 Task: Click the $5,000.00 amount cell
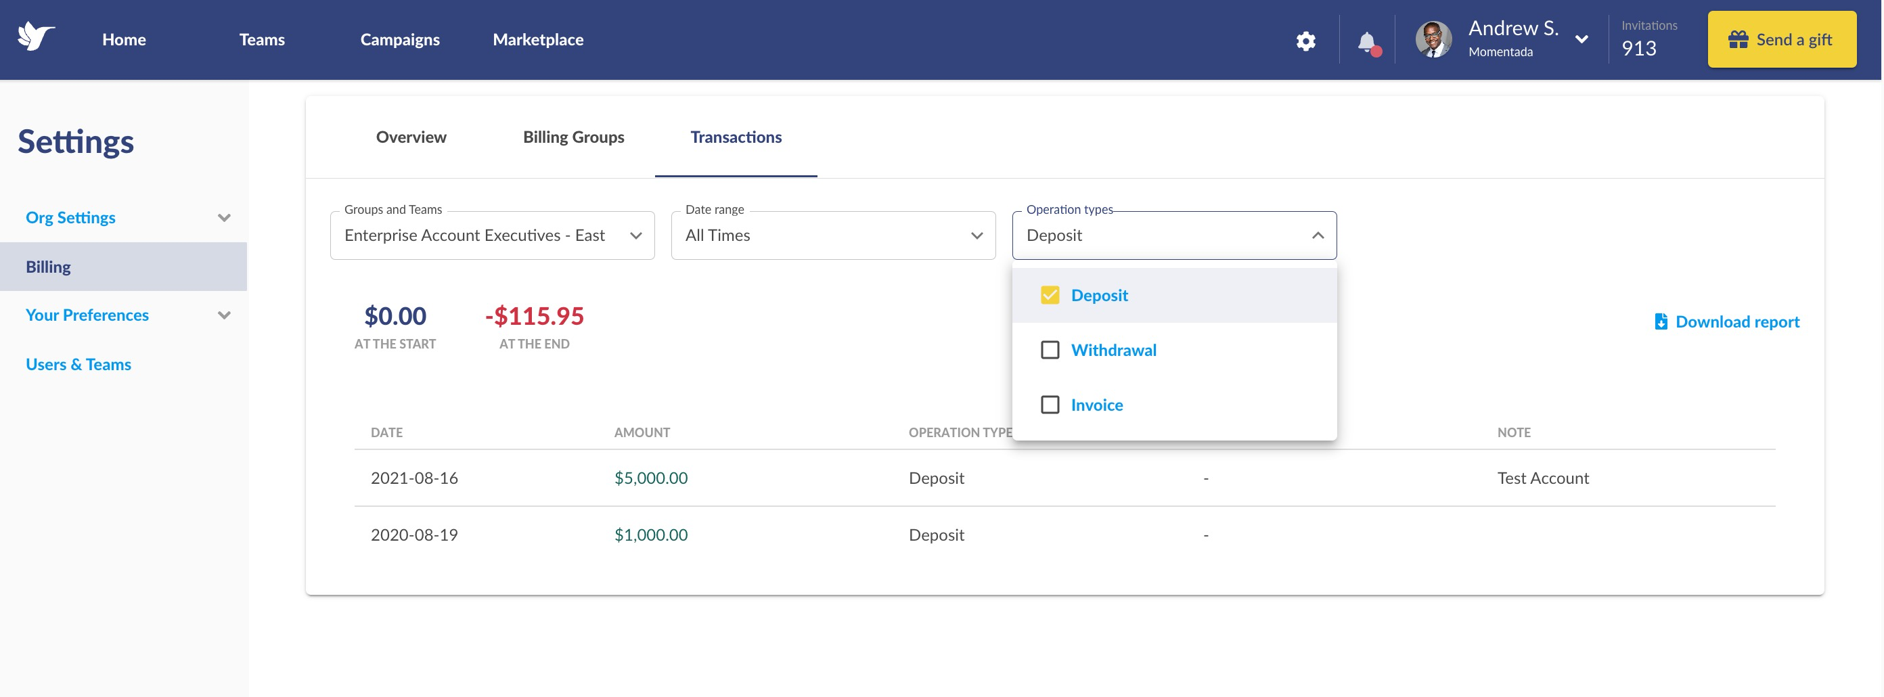point(650,478)
